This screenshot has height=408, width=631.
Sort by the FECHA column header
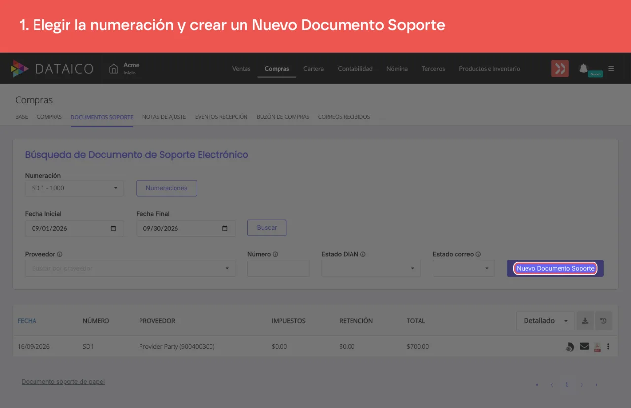[x=27, y=321]
